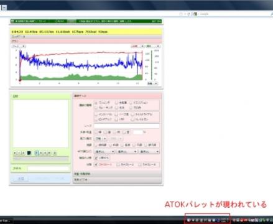
Task: Mark condition as 絶不調
Action: click(x=146, y=145)
